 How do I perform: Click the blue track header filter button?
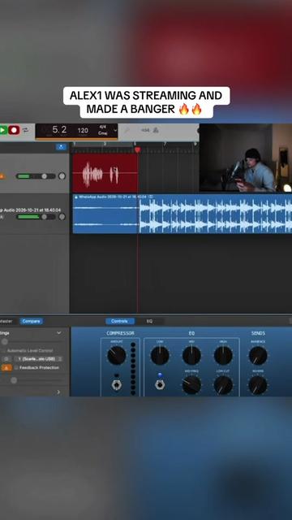[x=61, y=147]
